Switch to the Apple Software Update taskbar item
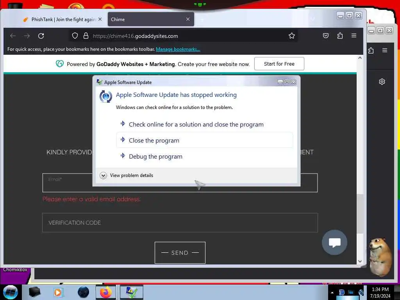The height and width of the screenshot is (300, 400). (x=132, y=292)
